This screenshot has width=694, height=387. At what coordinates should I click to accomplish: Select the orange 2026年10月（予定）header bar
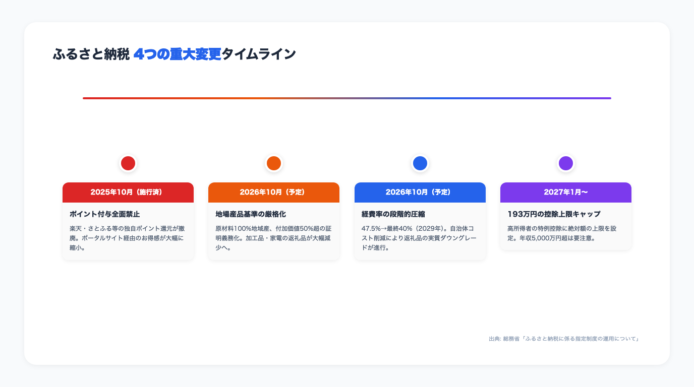tap(274, 192)
